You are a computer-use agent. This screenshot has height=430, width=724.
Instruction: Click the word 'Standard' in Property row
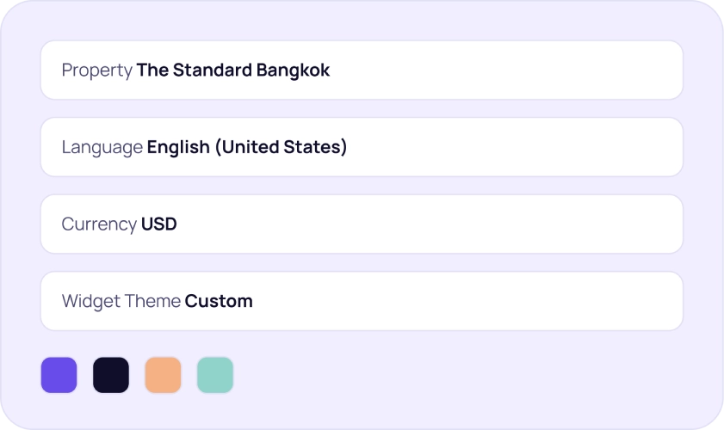[213, 71]
